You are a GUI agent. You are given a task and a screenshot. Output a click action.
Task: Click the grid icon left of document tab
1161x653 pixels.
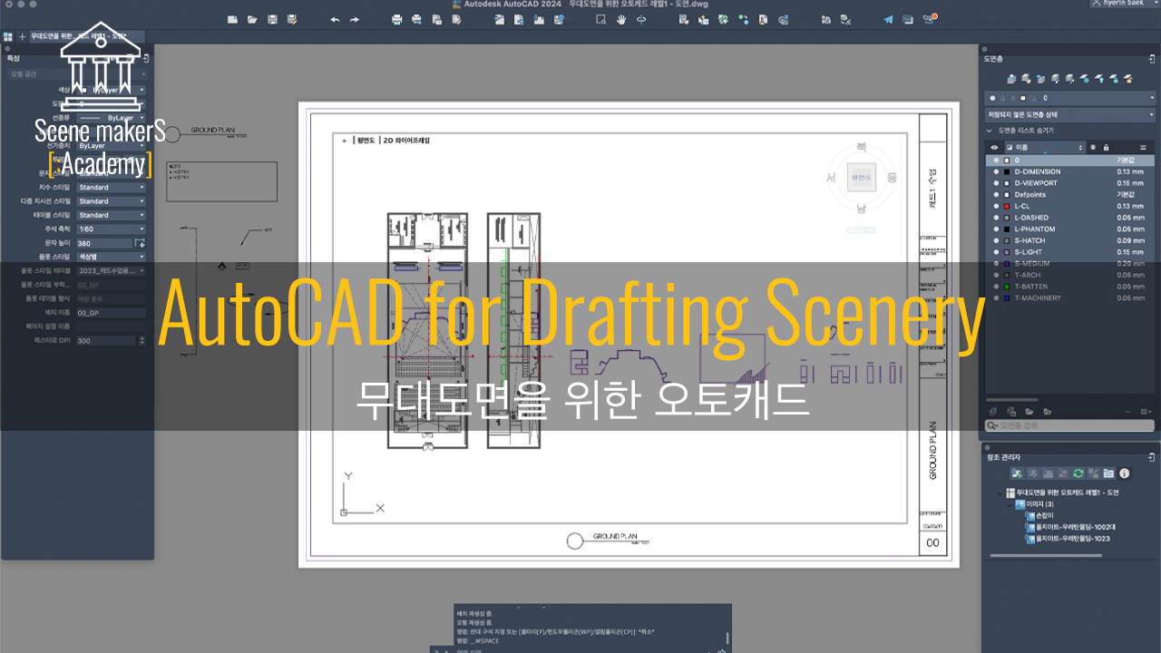[x=8, y=37]
